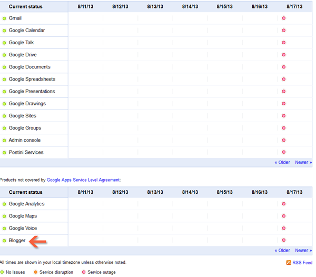
Task: Click the green status dot beside Postini Services
Action: pos(4,153)
